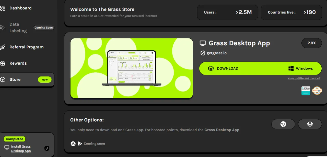327x157 pixels.
Task: Click the AMTSO certification badge
Action: [306, 91]
